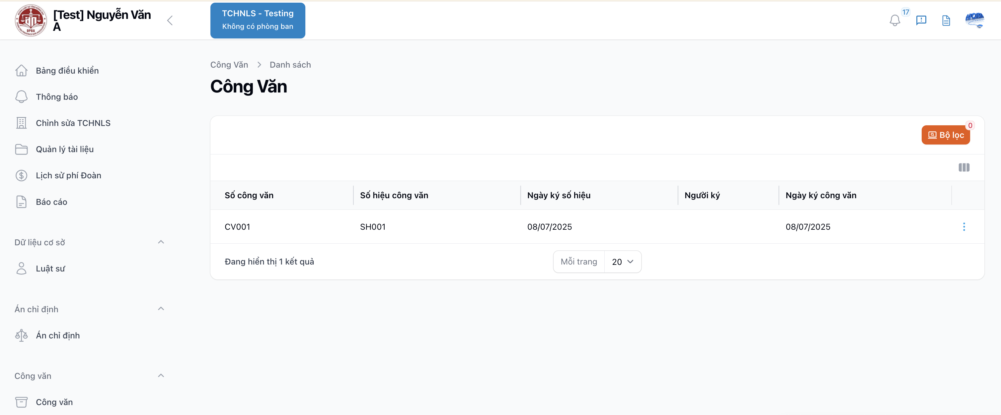
Task: Click the TCHNLS - Testing button
Action: [x=258, y=20]
